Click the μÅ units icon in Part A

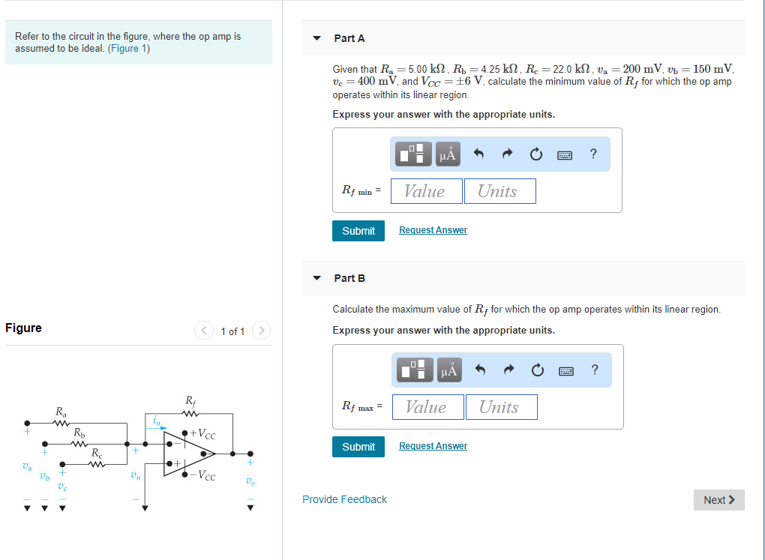(448, 154)
